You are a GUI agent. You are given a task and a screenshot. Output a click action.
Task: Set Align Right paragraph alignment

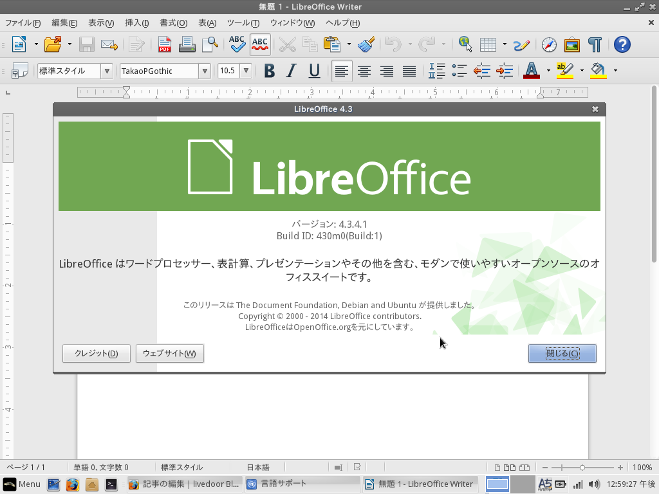(387, 71)
